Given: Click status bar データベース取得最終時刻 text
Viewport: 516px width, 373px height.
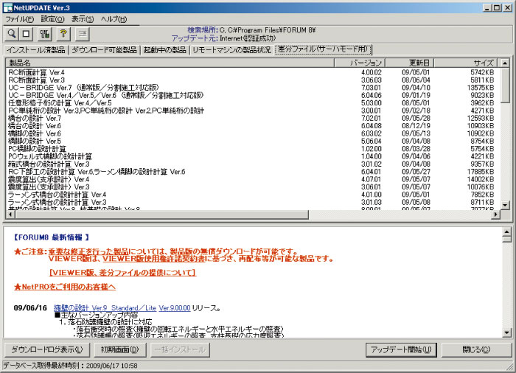Looking at the screenshot, I should (x=71, y=366).
